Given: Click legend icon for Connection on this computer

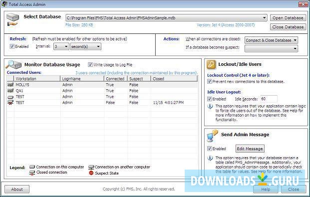Looking at the screenshot, I should [32, 167].
